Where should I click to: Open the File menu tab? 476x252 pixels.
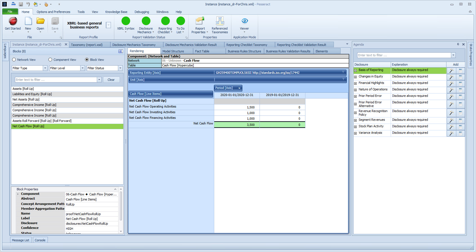coord(10,12)
